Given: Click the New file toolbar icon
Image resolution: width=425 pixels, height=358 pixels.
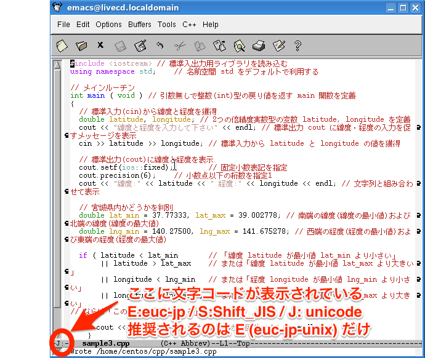Looking at the screenshot, I should point(62,46).
